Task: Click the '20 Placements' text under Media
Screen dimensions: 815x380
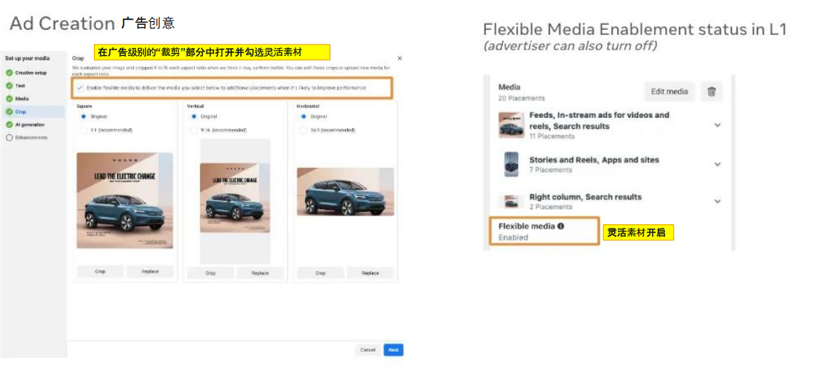Action: click(521, 98)
